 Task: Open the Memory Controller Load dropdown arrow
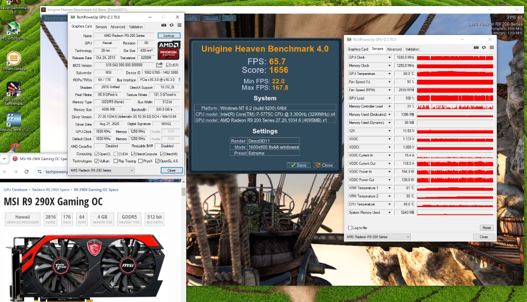click(x=389, y=106)
